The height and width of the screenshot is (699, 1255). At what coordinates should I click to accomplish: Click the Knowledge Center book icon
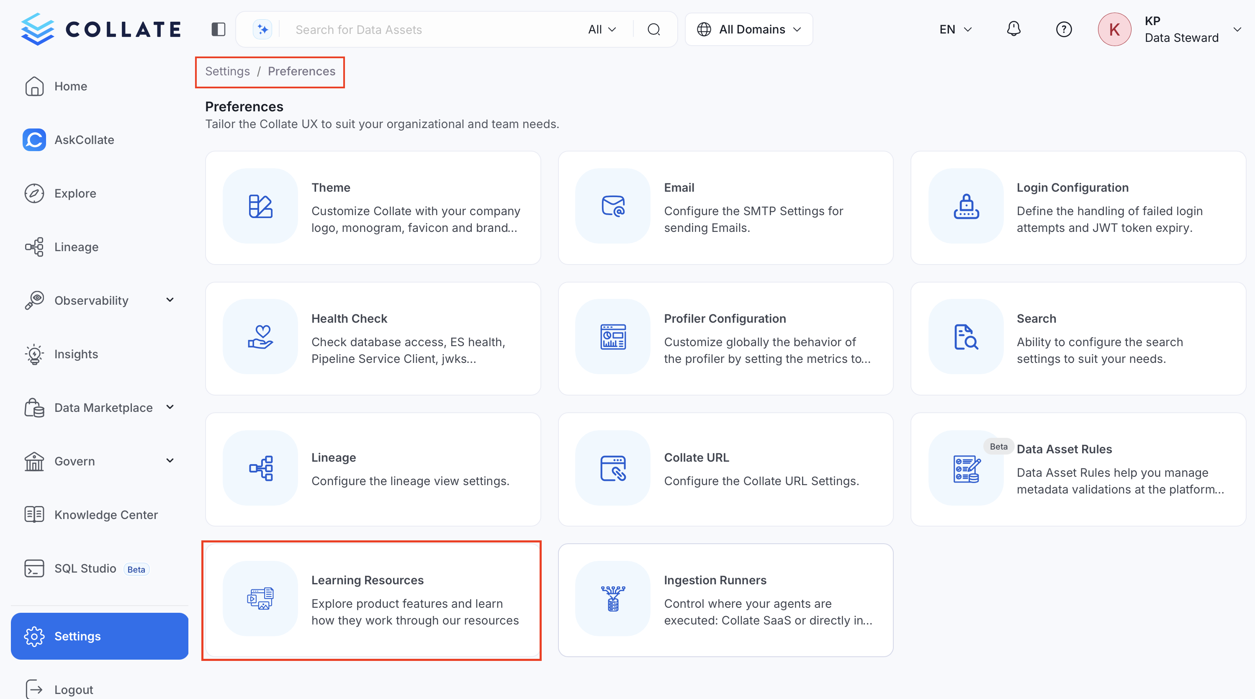point(34,515)
